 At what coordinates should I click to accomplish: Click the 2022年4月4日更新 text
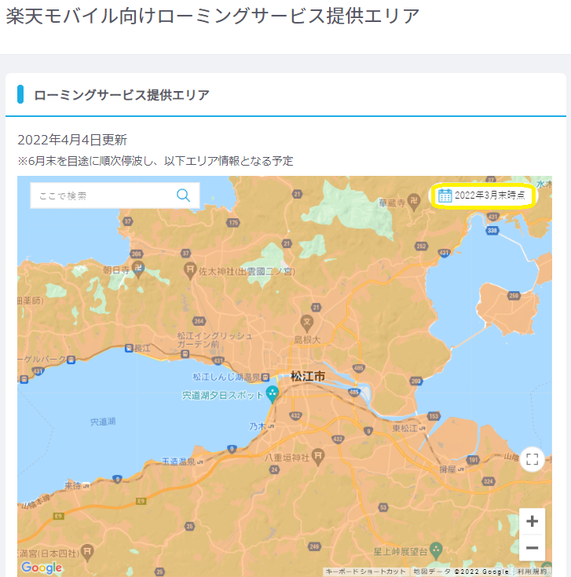(72, 140)
